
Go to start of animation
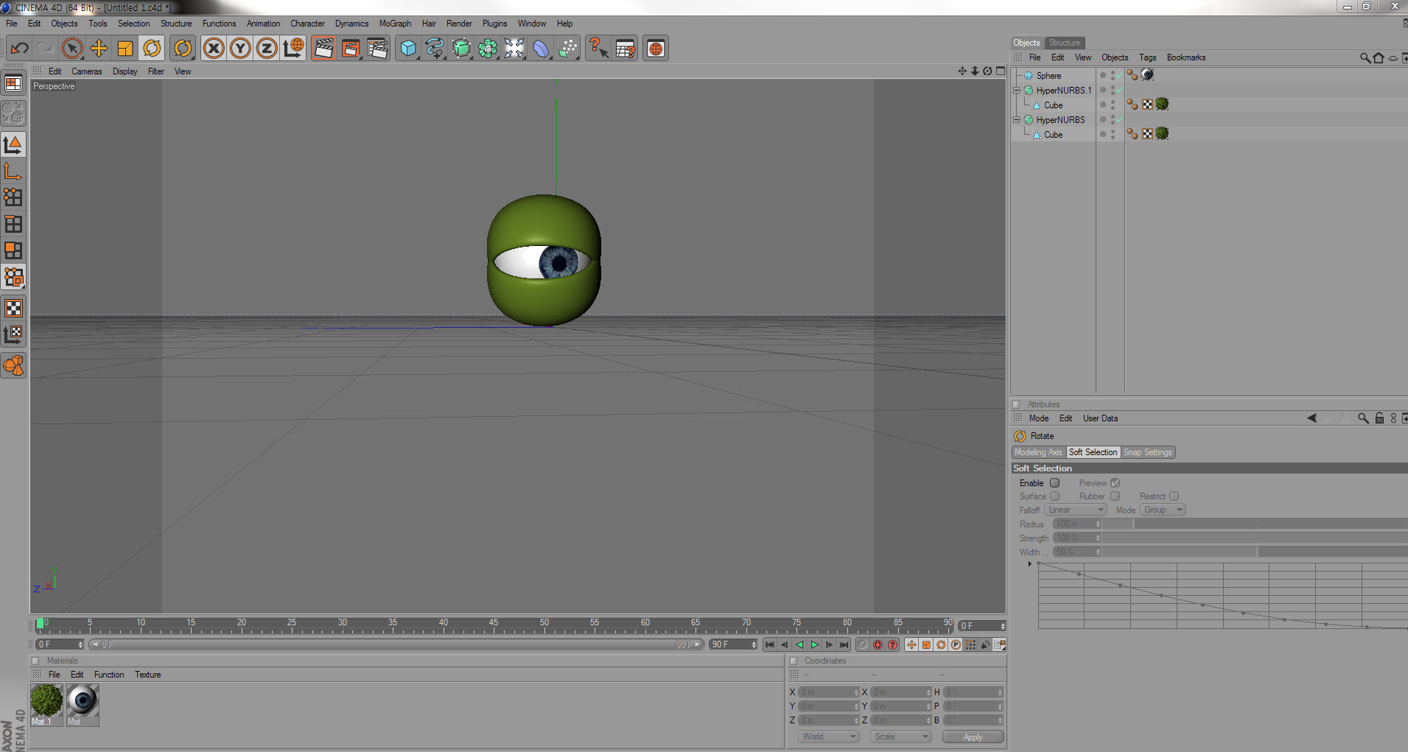[770, 644]
